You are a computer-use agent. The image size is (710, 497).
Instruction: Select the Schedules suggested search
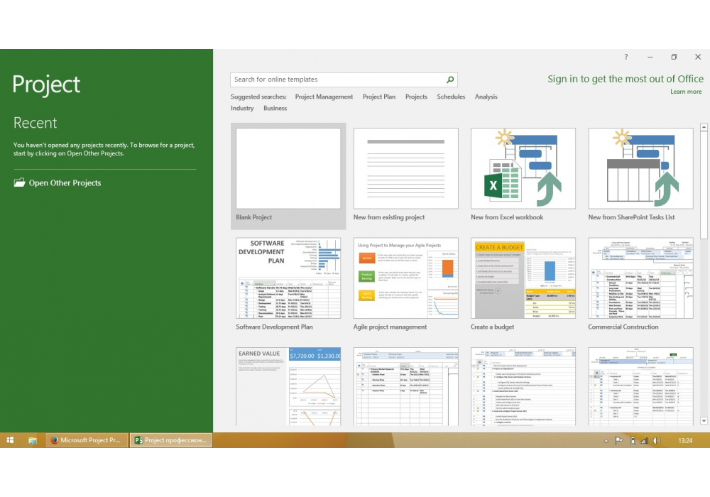(451, 97)
